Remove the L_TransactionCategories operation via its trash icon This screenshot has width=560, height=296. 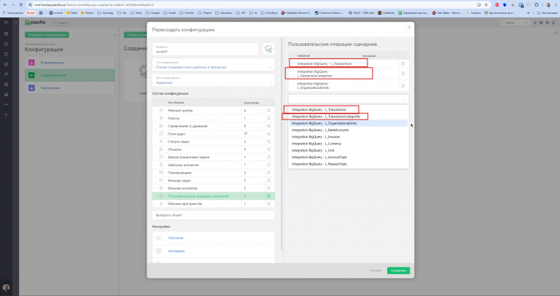[x=402, y=74]
